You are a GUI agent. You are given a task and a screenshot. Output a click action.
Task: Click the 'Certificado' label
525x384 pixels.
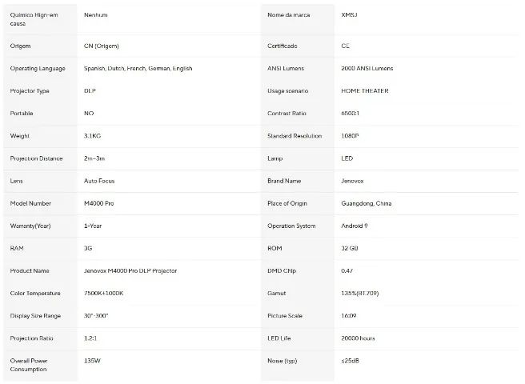click(283, 46)
